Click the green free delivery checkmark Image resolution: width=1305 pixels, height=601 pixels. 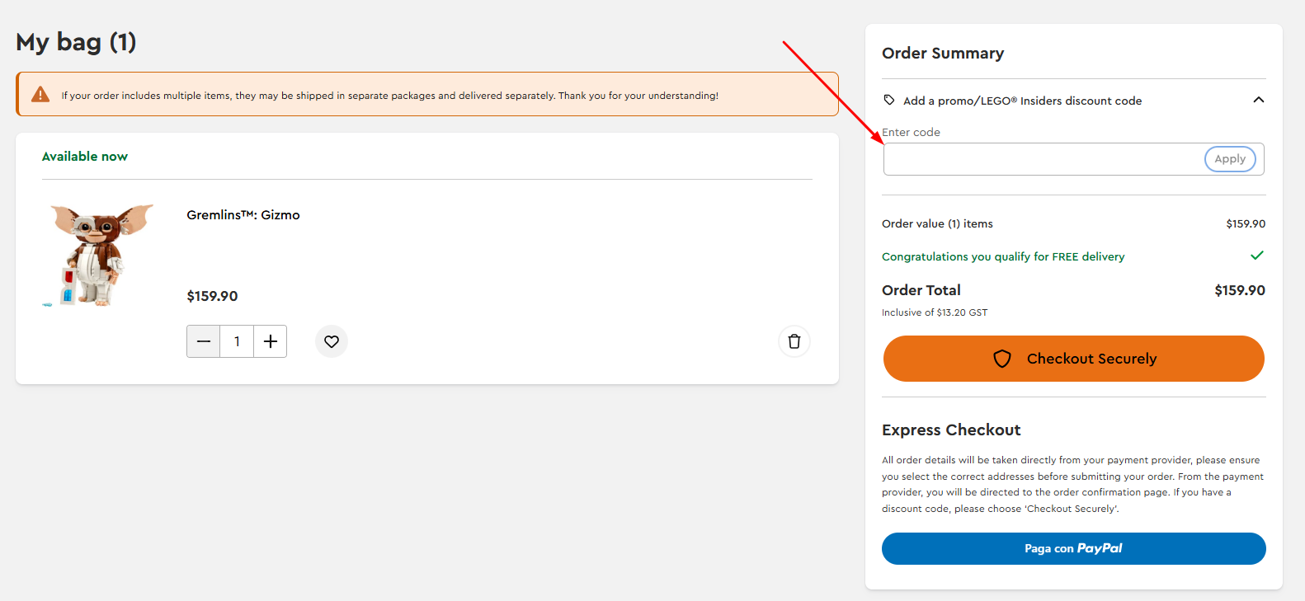point(1256,256)
